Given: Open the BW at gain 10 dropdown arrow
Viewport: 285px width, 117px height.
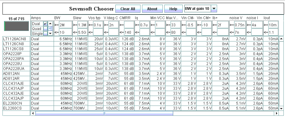Looking at the screenshot, I should click(214, 9).
